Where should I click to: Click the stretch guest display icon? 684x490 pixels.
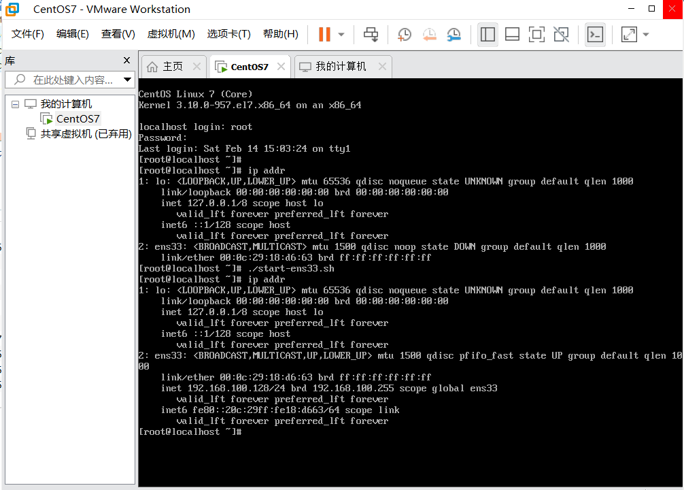tap(629, 34)
